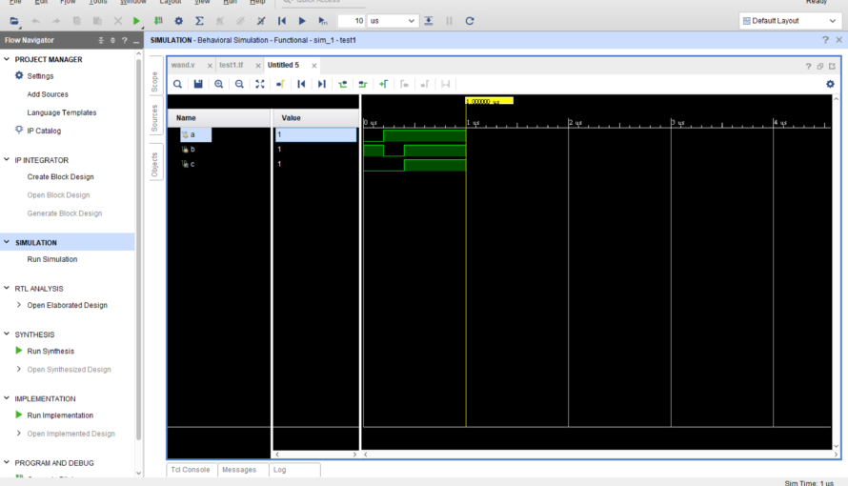Click the waveform Search magnifier icon
The height and width of the screenshot is (486, 848).
tap(177, 84)
